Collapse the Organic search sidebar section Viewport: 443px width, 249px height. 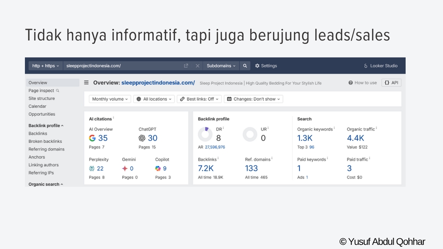[46, 184]
